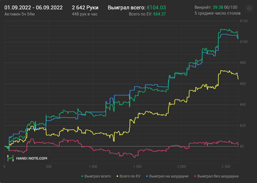Click the €100 y-axis label

click(244, 42)
